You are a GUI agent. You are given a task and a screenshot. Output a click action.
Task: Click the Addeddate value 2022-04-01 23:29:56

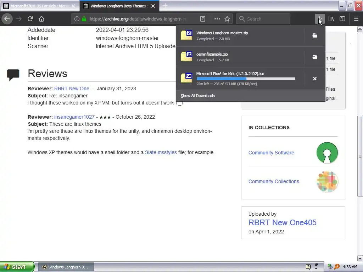tap(122, 30)
